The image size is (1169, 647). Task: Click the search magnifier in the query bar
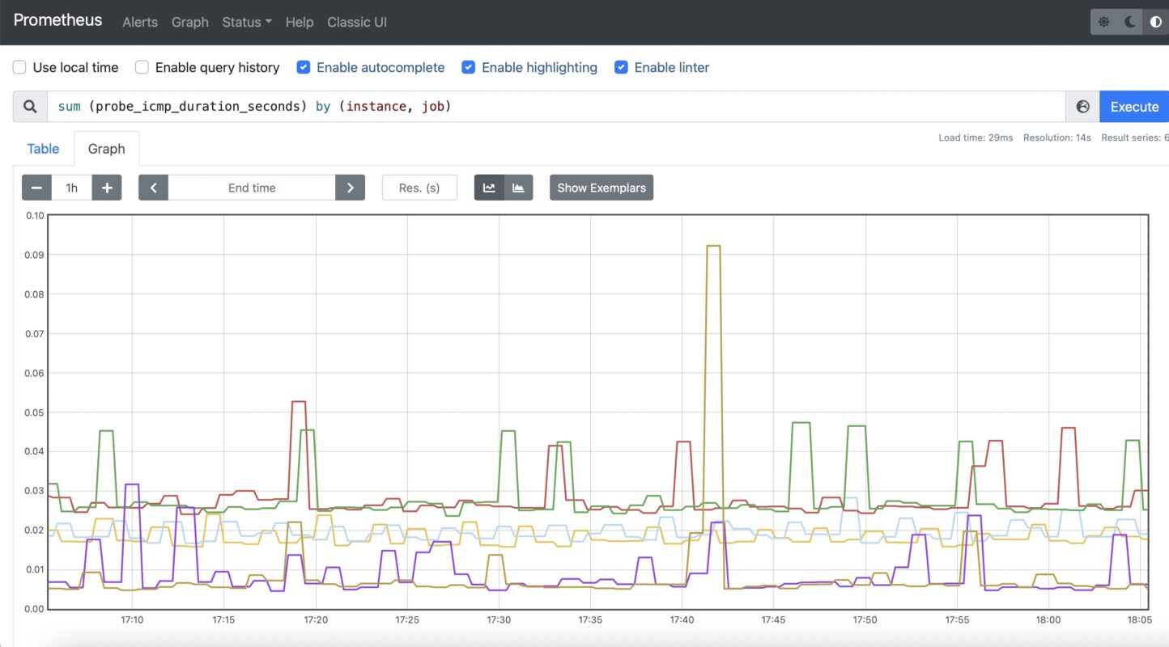(29, 106)
